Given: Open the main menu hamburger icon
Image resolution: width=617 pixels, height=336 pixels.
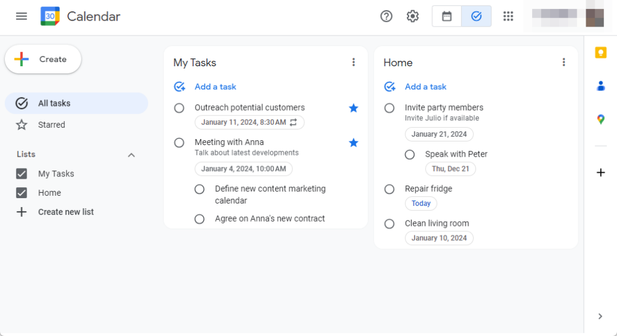Looking at the screenshot, I should click(x=22, y=16).
